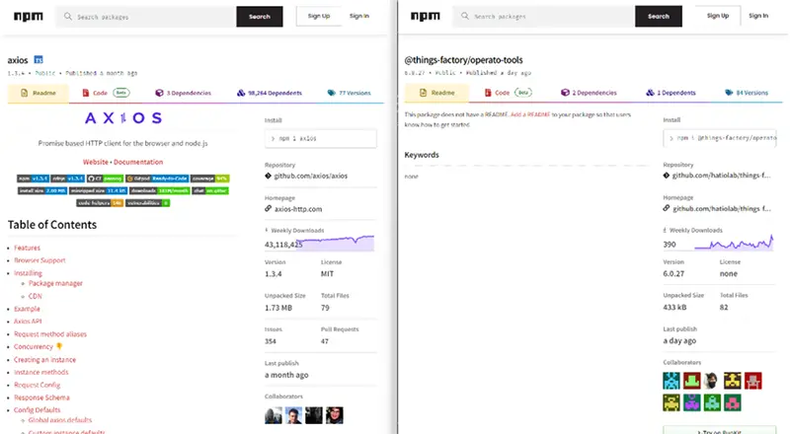Click the git icon beside github.com/hatiolab repository
The width and height of the screenshot is (790, 434).
click(667, 176)
